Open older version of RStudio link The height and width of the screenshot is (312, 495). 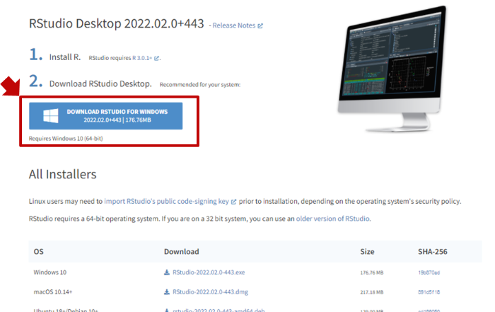[333, 219]
